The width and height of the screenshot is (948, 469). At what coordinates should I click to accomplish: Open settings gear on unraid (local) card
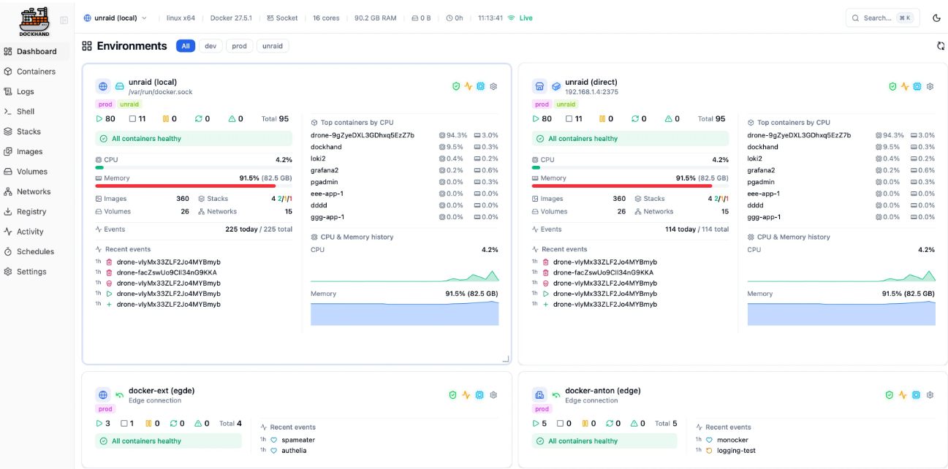pyautogui.click(x=493, y=86)
